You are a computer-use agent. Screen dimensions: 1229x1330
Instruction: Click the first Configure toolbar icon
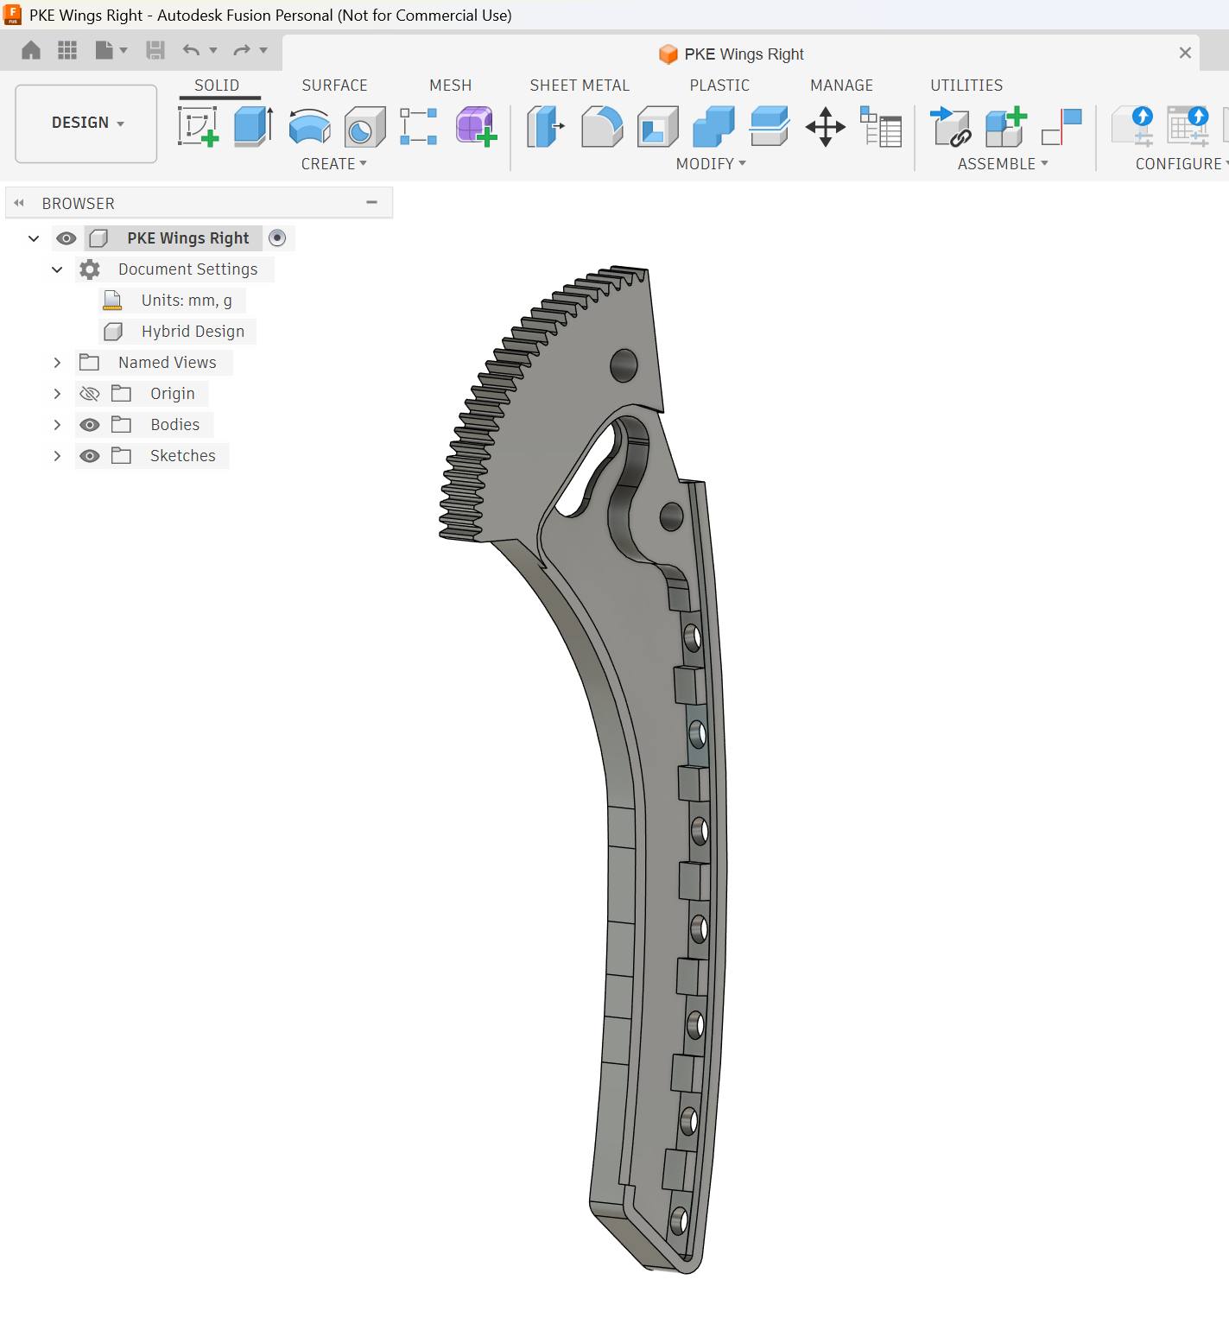tap(1132, 126)
